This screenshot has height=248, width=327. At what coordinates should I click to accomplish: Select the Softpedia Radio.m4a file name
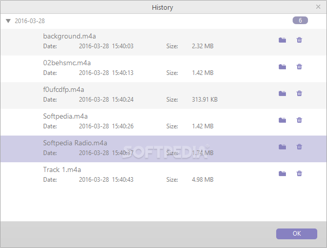point(75,143)
